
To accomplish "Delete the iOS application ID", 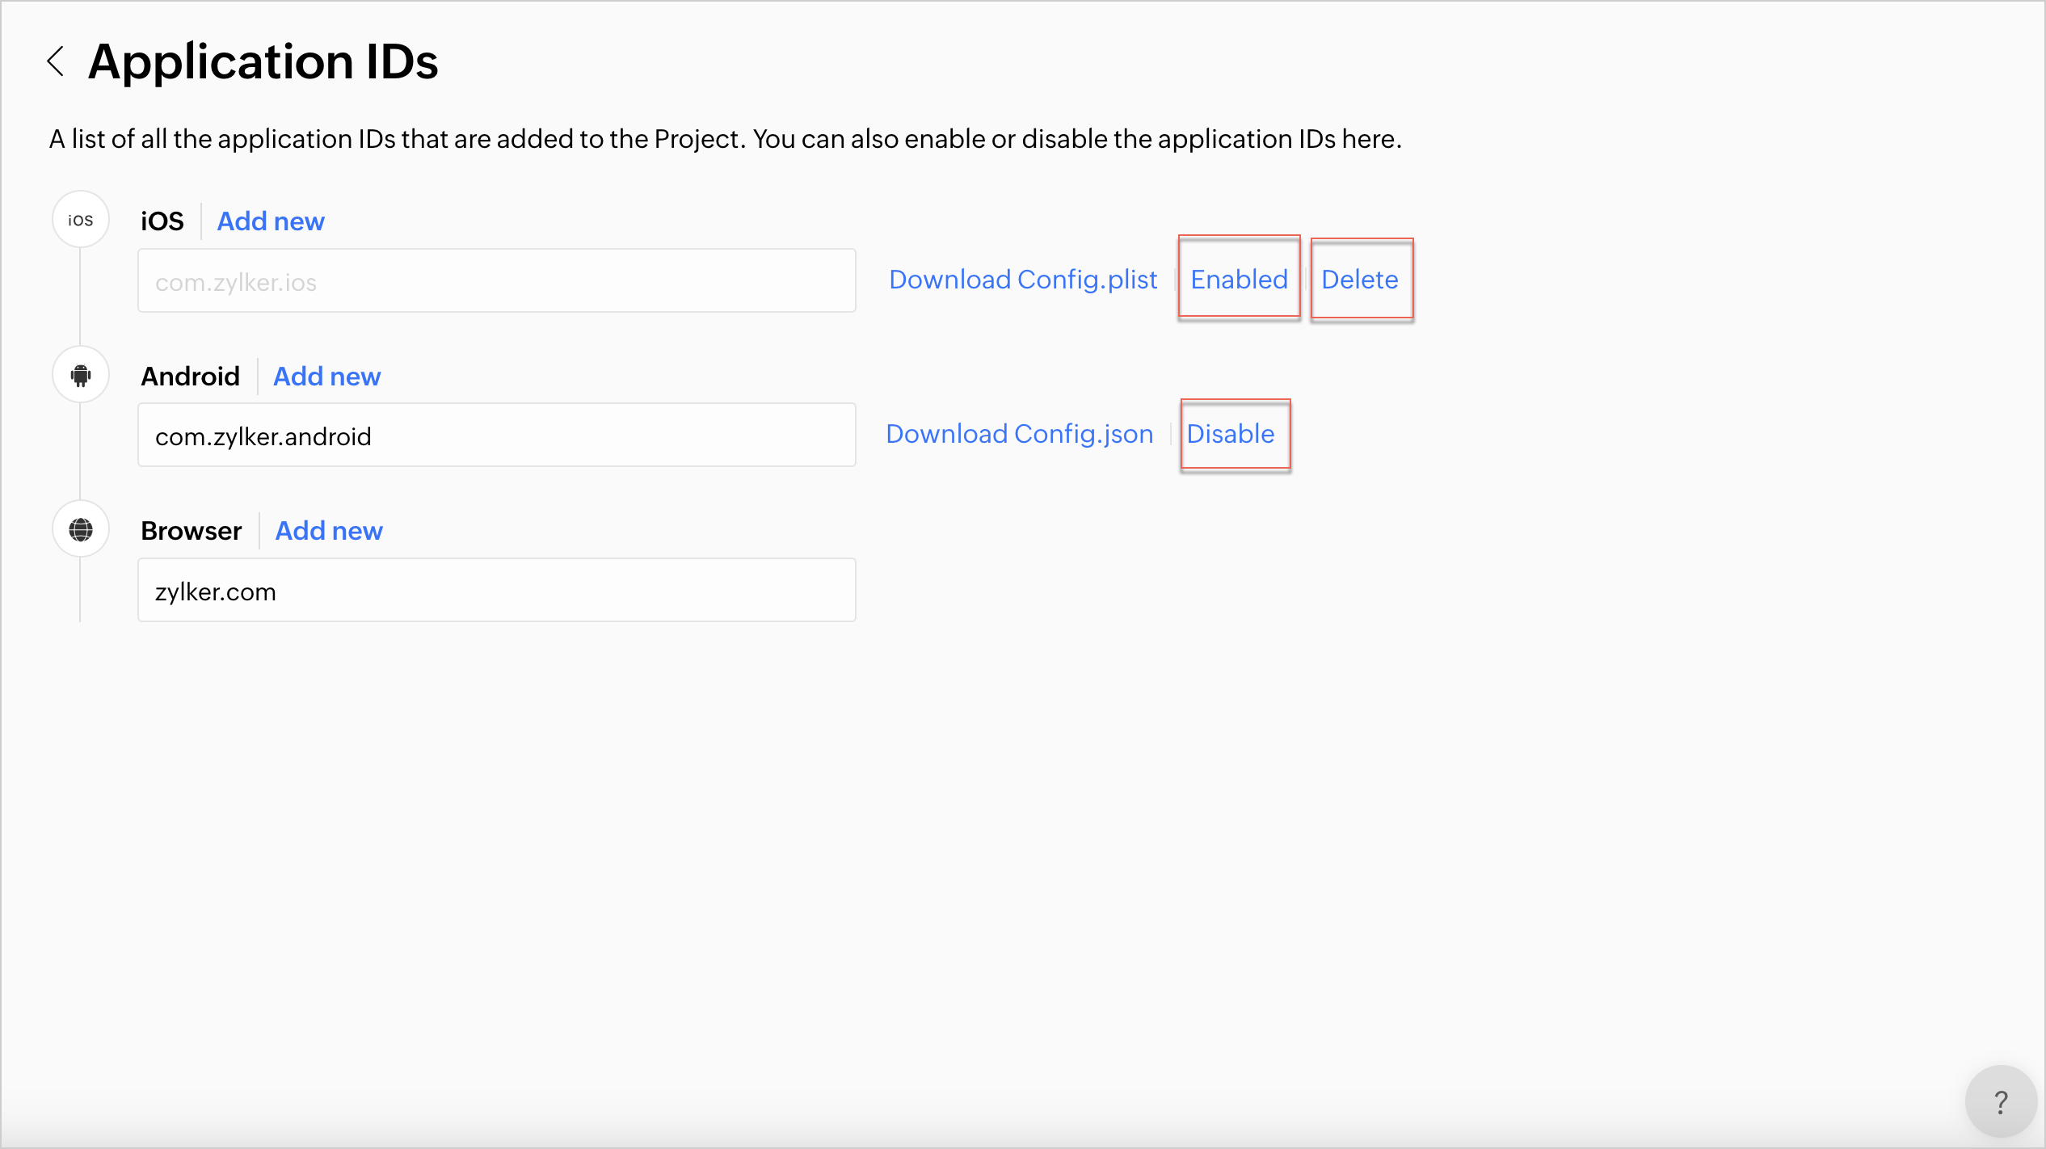I will [1360, 280].
